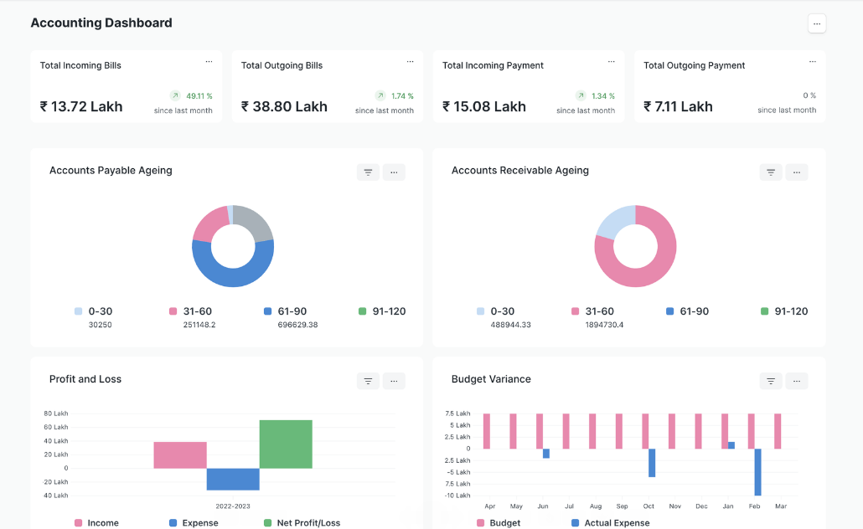Expand Profit and Loss more options menu
The height and width of the screenshot is (529, 863).
pos(394,381)
